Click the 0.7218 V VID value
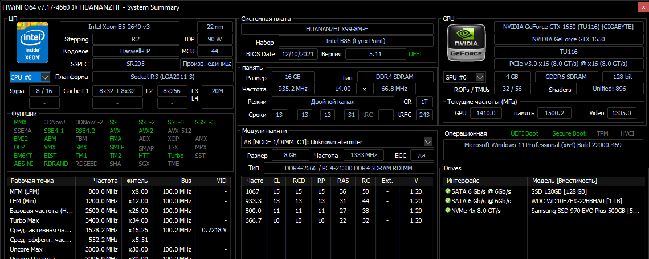This screenshot has width=649, height=259. point(214,230)
